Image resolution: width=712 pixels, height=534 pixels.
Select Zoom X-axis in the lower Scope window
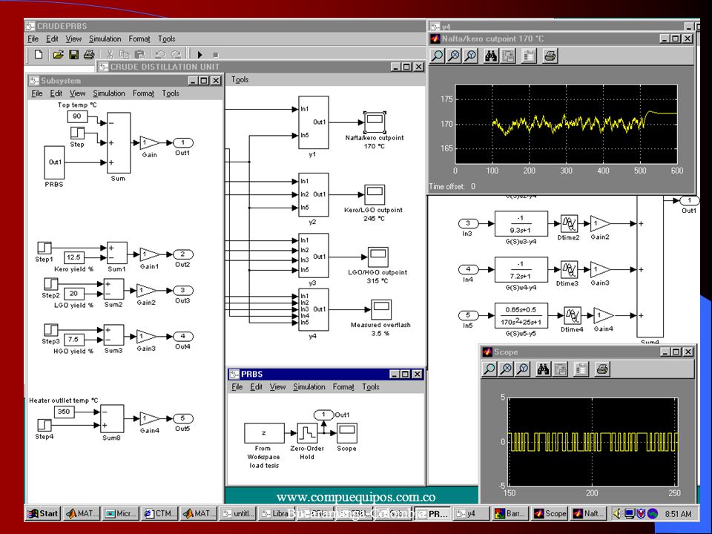click(506, 369)
